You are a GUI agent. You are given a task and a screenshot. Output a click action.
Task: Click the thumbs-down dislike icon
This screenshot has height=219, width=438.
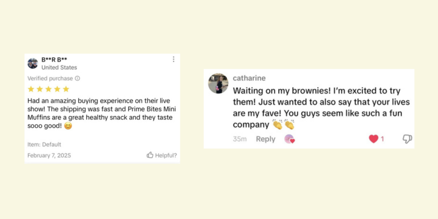point(407,139)
